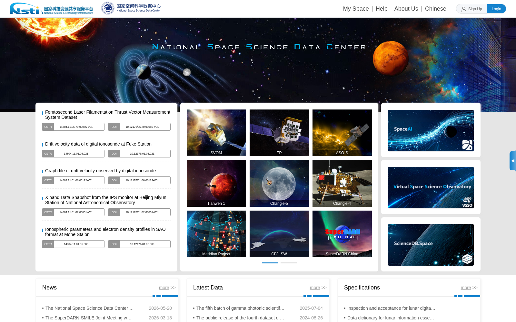This screenshot has height=322, width=516.
Task: Open Graph file of drift velocity dataset
Action: [x=100, y=171]
